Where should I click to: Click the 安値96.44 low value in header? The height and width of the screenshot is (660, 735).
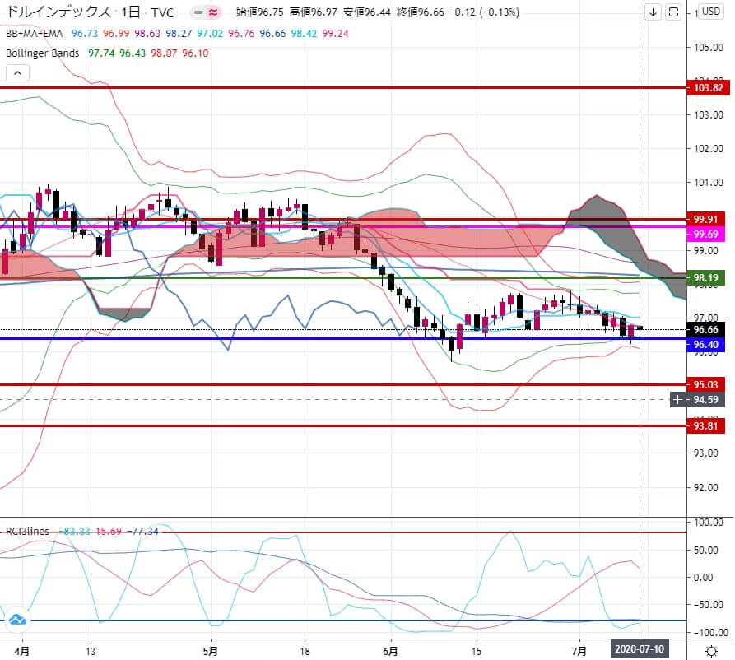(x=366, y=12)
